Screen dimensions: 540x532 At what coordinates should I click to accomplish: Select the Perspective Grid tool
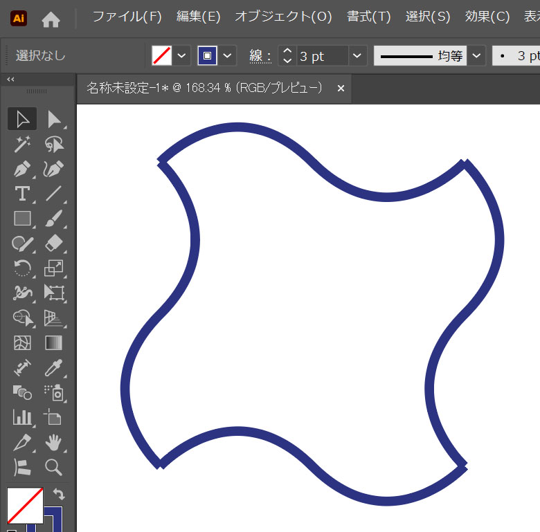coord(54,318)
